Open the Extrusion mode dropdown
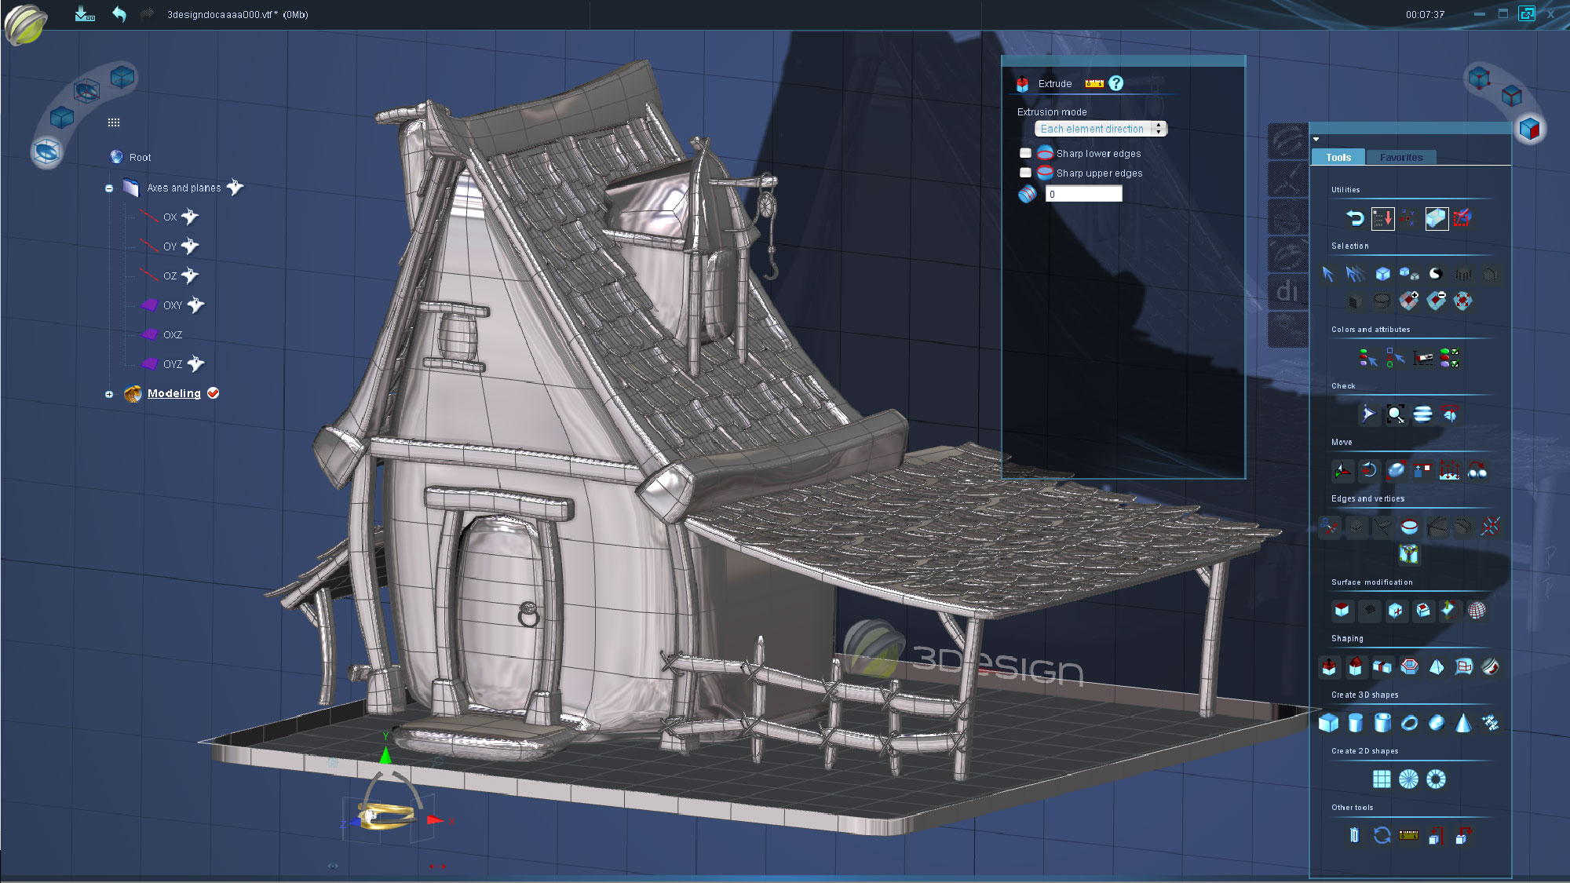The height and width of the screenshot is (883, 1570). (1101, 129)
